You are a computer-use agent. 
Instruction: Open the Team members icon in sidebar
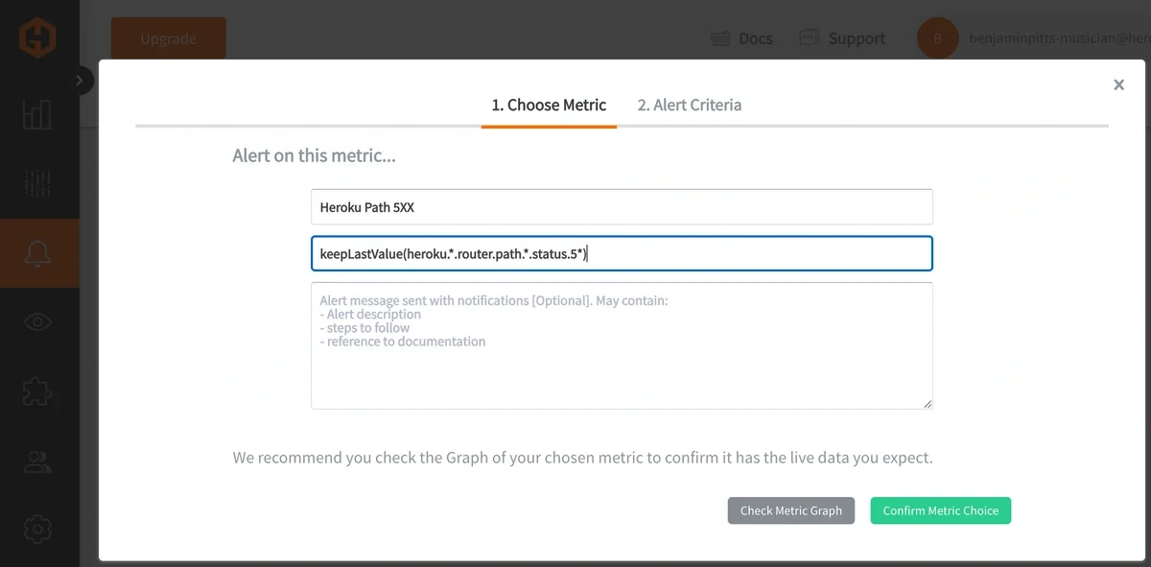[x=38, y=461]
